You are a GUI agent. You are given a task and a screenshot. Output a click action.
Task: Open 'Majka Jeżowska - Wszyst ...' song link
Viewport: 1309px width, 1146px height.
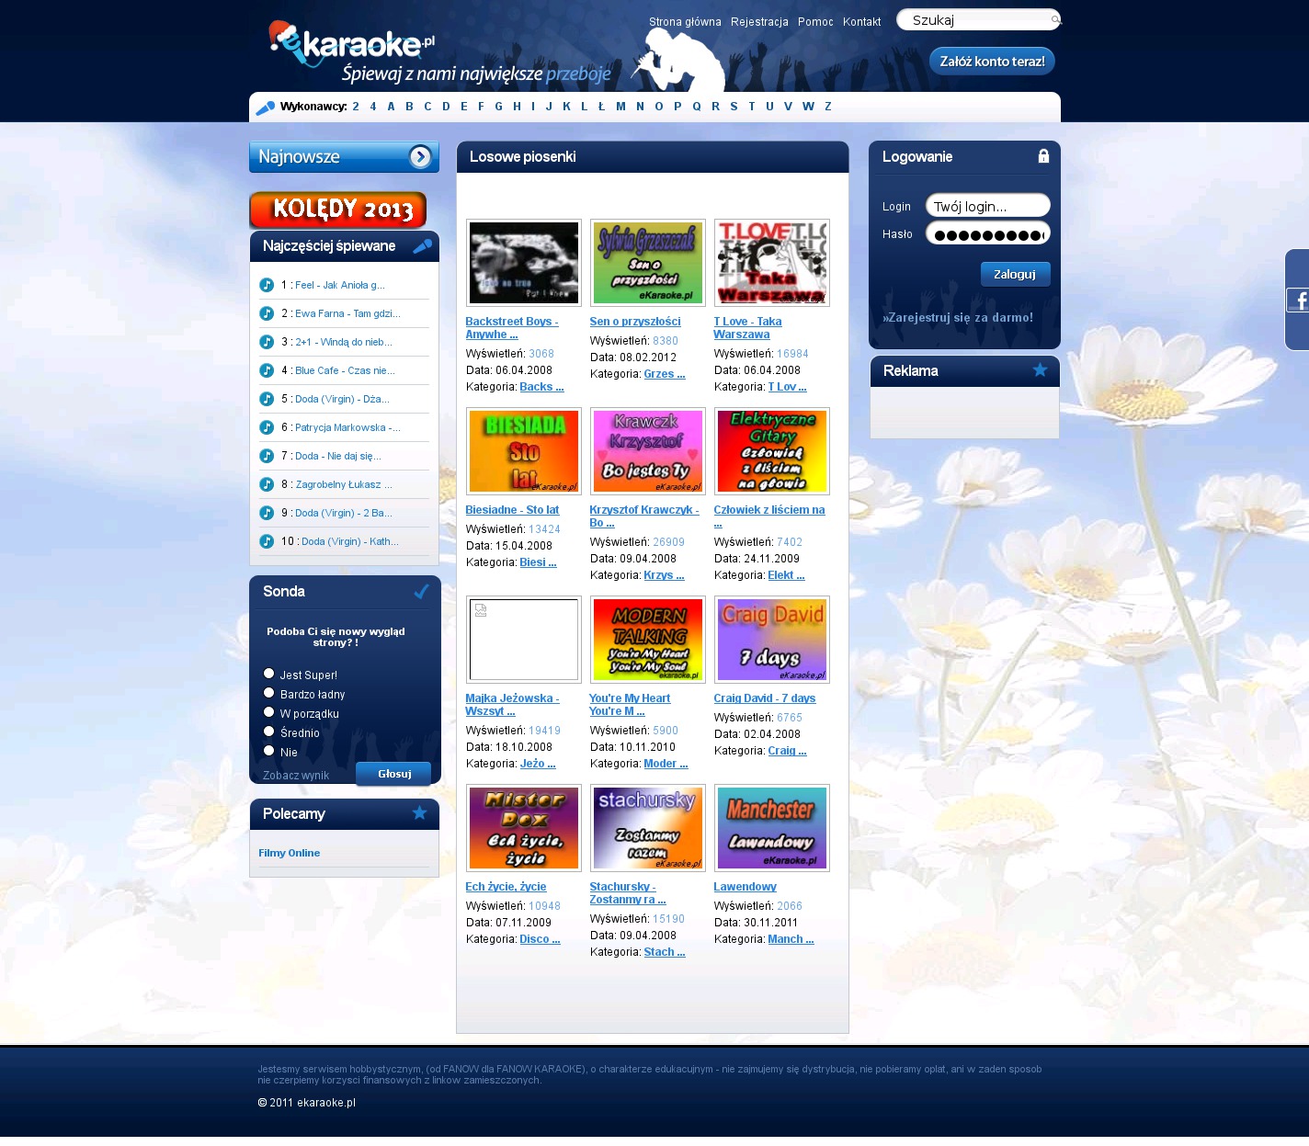[x=510, y=705]
